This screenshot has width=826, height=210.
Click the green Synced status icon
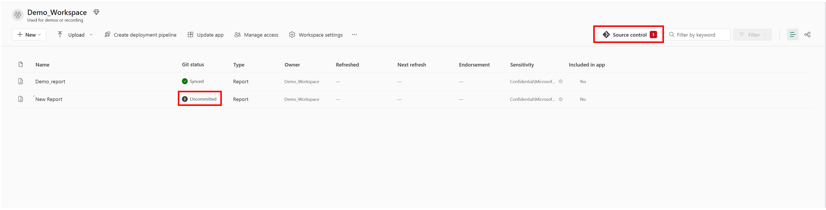[185, 81]
